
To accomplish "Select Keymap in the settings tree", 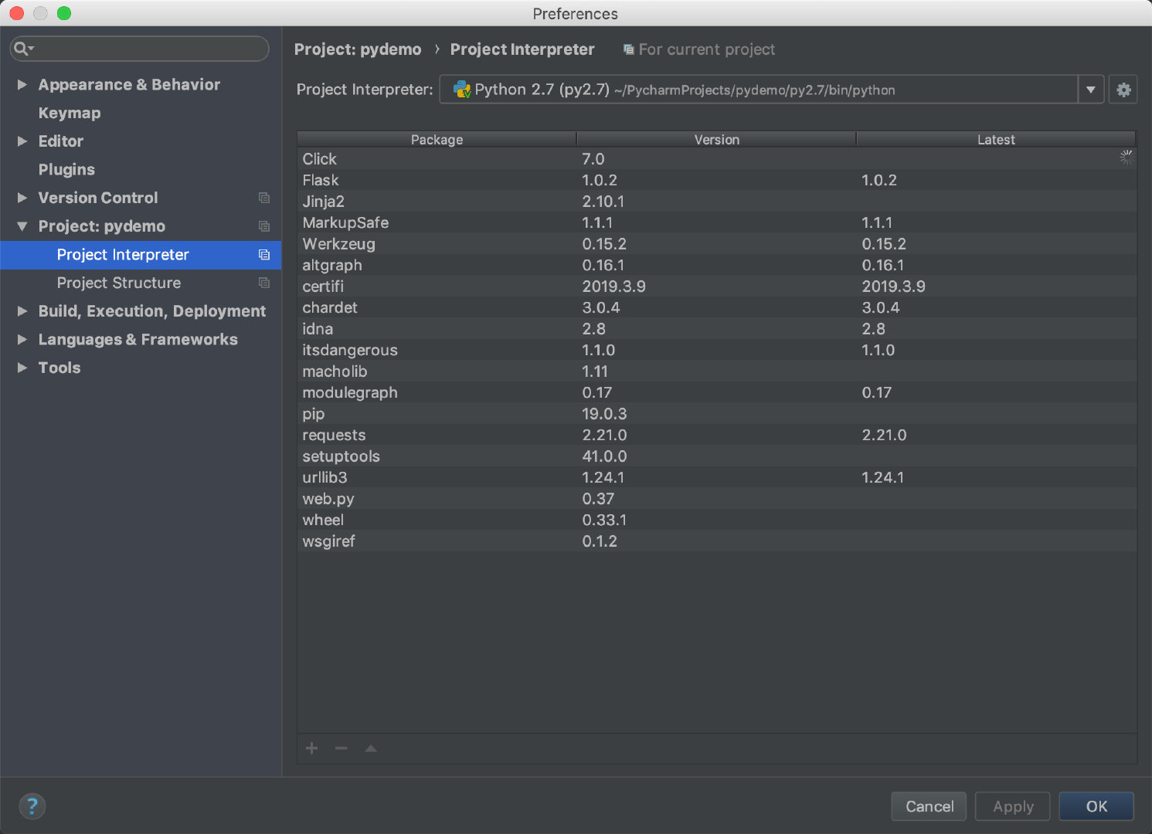I will pos(70,113).
